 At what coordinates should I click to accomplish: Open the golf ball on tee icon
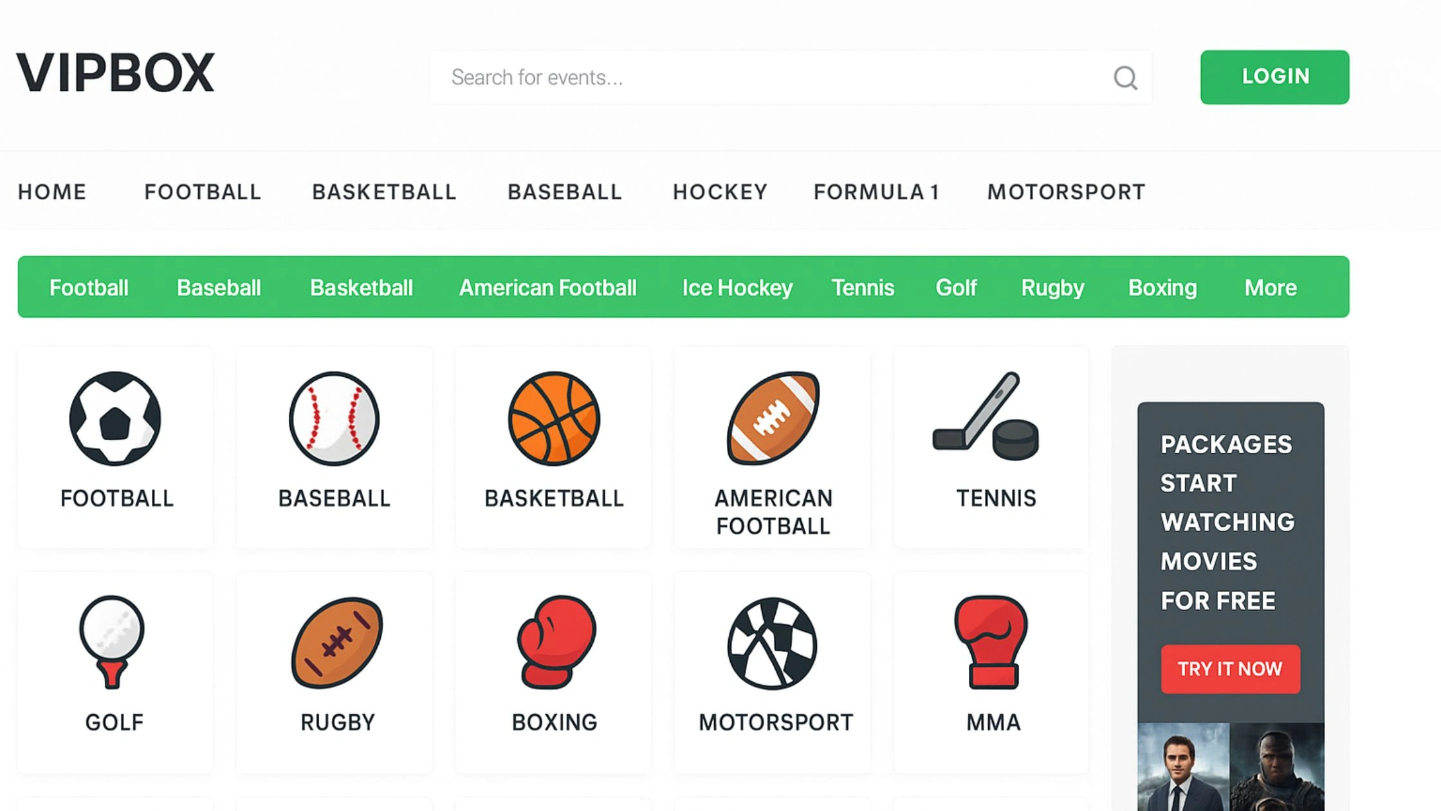pyautogui.click(x=112, y=641)
